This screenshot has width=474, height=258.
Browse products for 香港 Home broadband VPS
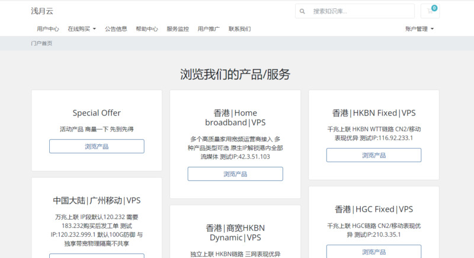coord(235,174)
